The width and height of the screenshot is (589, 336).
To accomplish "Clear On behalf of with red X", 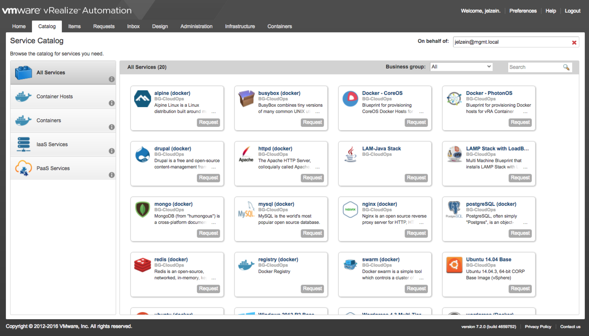I will [574, 42].
